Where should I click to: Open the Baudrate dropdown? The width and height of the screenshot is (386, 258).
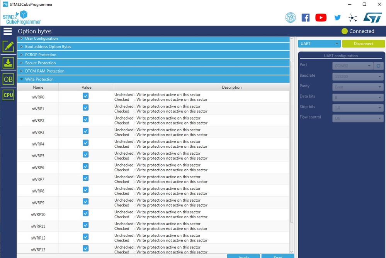pos(358,76)
